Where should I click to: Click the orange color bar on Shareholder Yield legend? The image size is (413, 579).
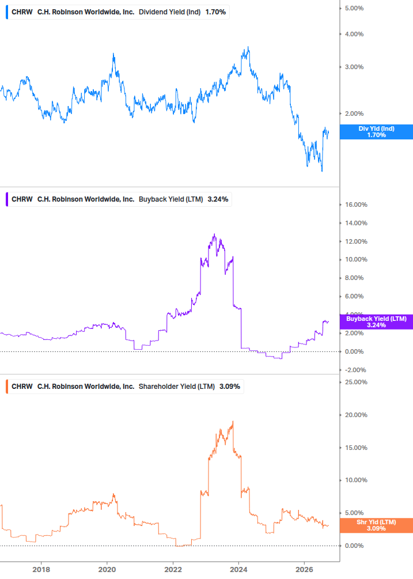[7, 386]
